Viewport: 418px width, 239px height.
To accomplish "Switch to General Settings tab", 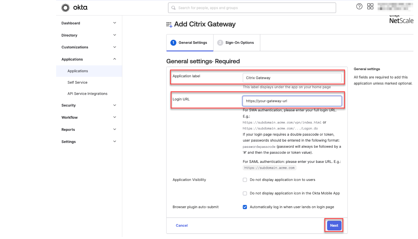I will (x=190, y=43).
